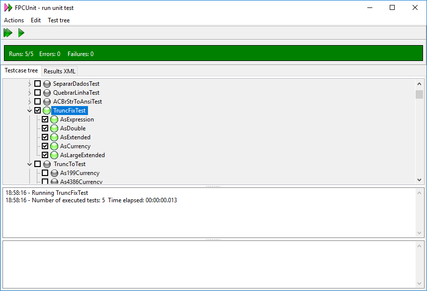Select the AsExpression test label
This screenshot has height=291, width=427.
tap(77, 119)
